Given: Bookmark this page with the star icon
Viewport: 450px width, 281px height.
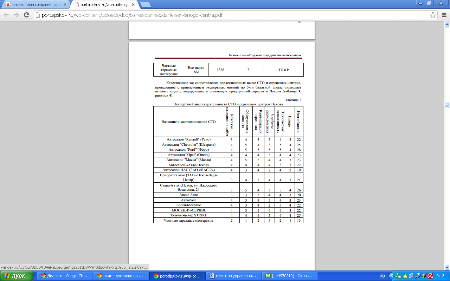Looking at the screenshot, I should point(433,15).
